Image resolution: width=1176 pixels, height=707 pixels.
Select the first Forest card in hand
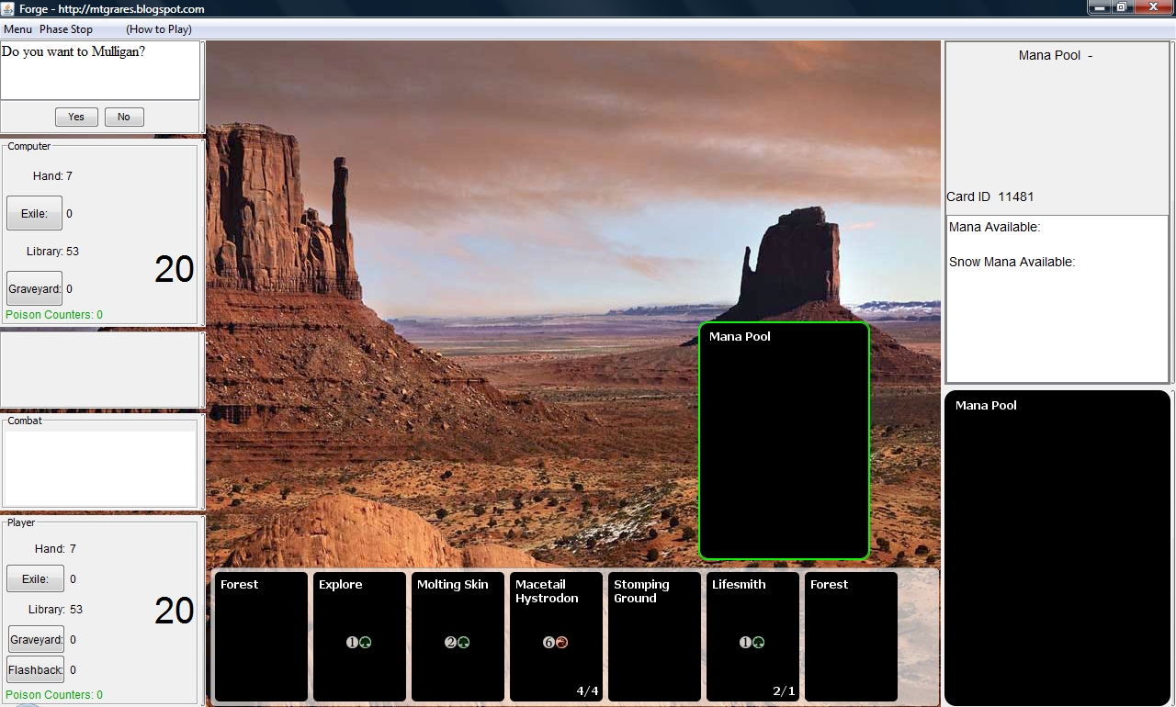click(x=261, y=636)
